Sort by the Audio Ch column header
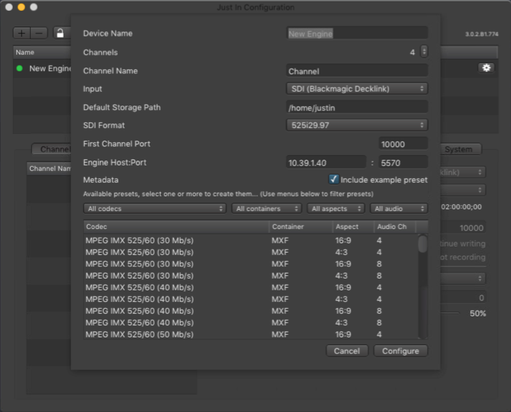 [395, 227]
